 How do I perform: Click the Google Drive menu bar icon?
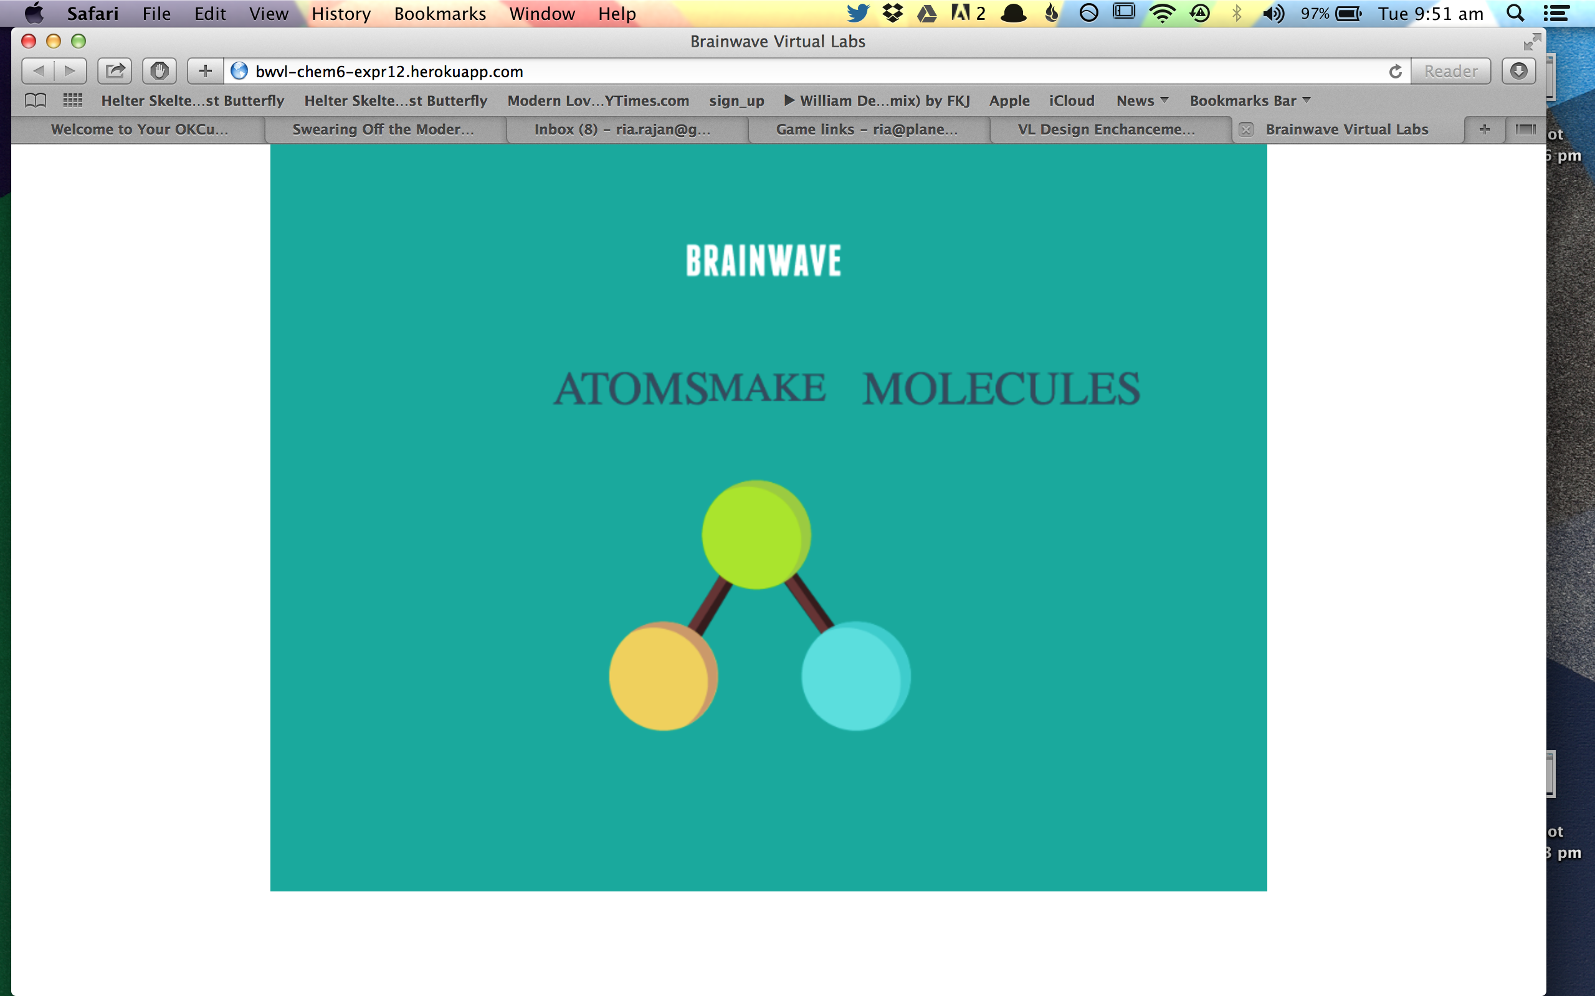(x=926, y=13)
